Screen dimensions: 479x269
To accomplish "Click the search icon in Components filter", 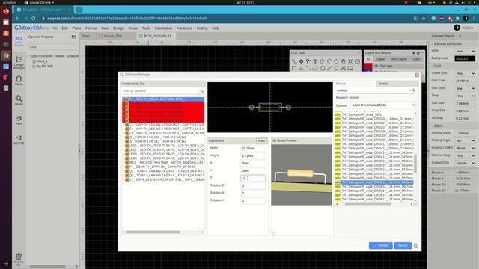I will tap(201, 91).
